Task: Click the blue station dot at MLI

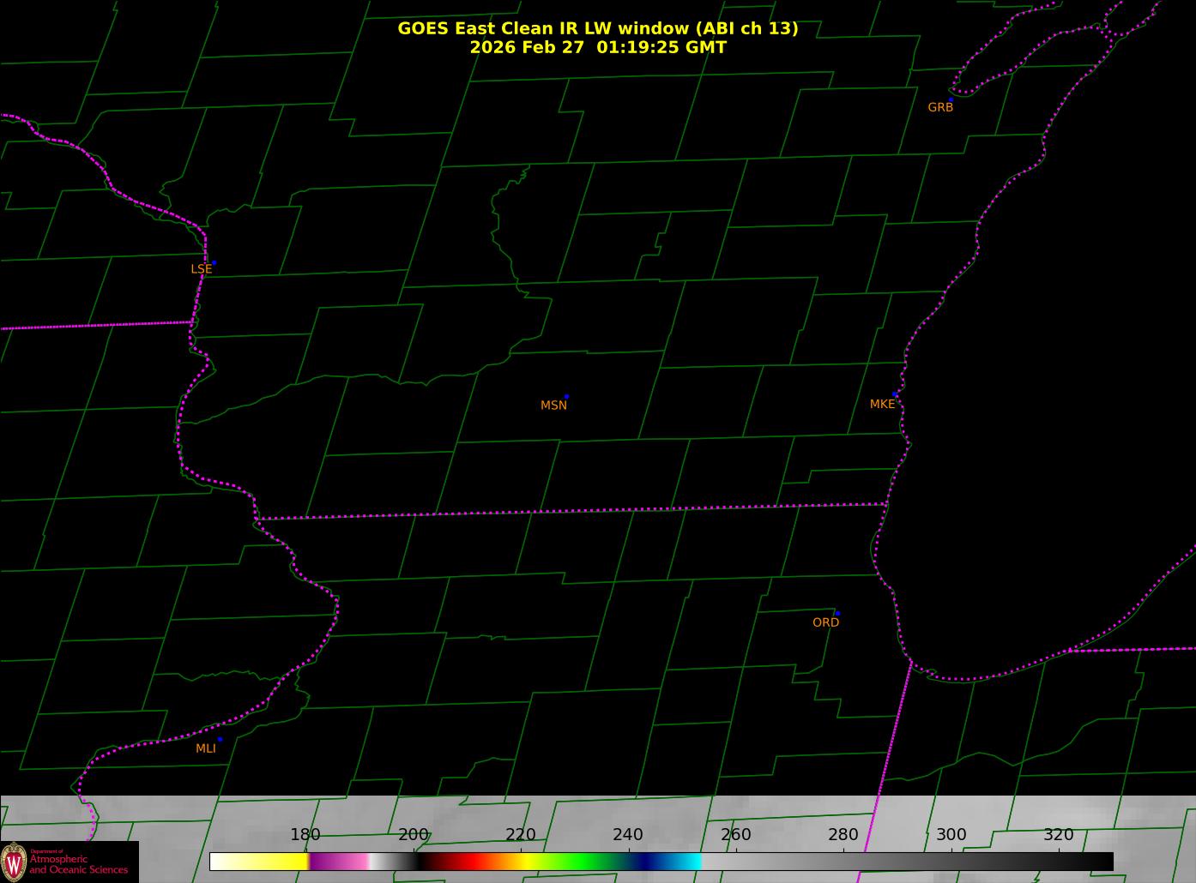Action: coord(220,739)
